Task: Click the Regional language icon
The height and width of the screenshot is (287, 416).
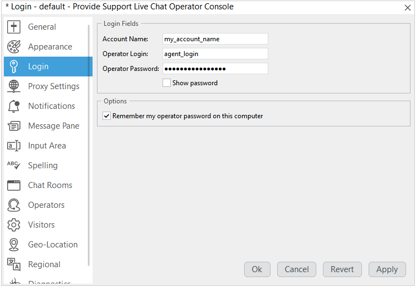Action: tap(14, 264)
